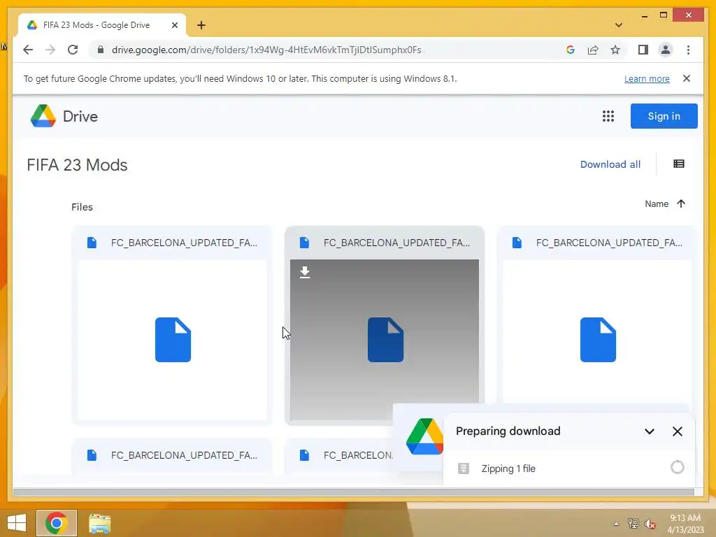
Task: Click the address bar URL
Action: [x=266, y=50]
